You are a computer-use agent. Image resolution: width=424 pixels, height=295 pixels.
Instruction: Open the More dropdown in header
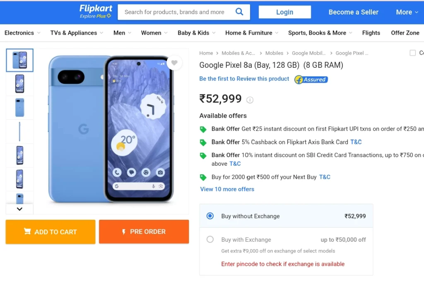tap(407, 12)
